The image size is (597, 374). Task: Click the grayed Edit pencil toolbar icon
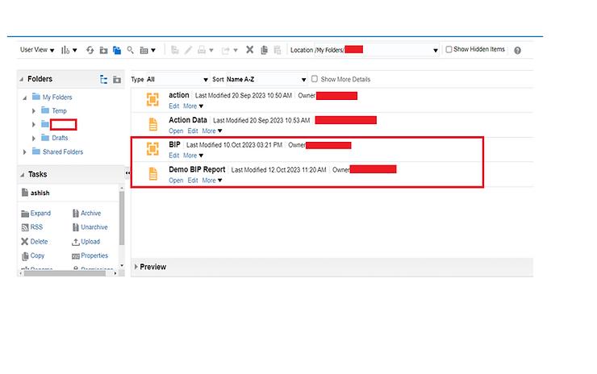[188, 50]
